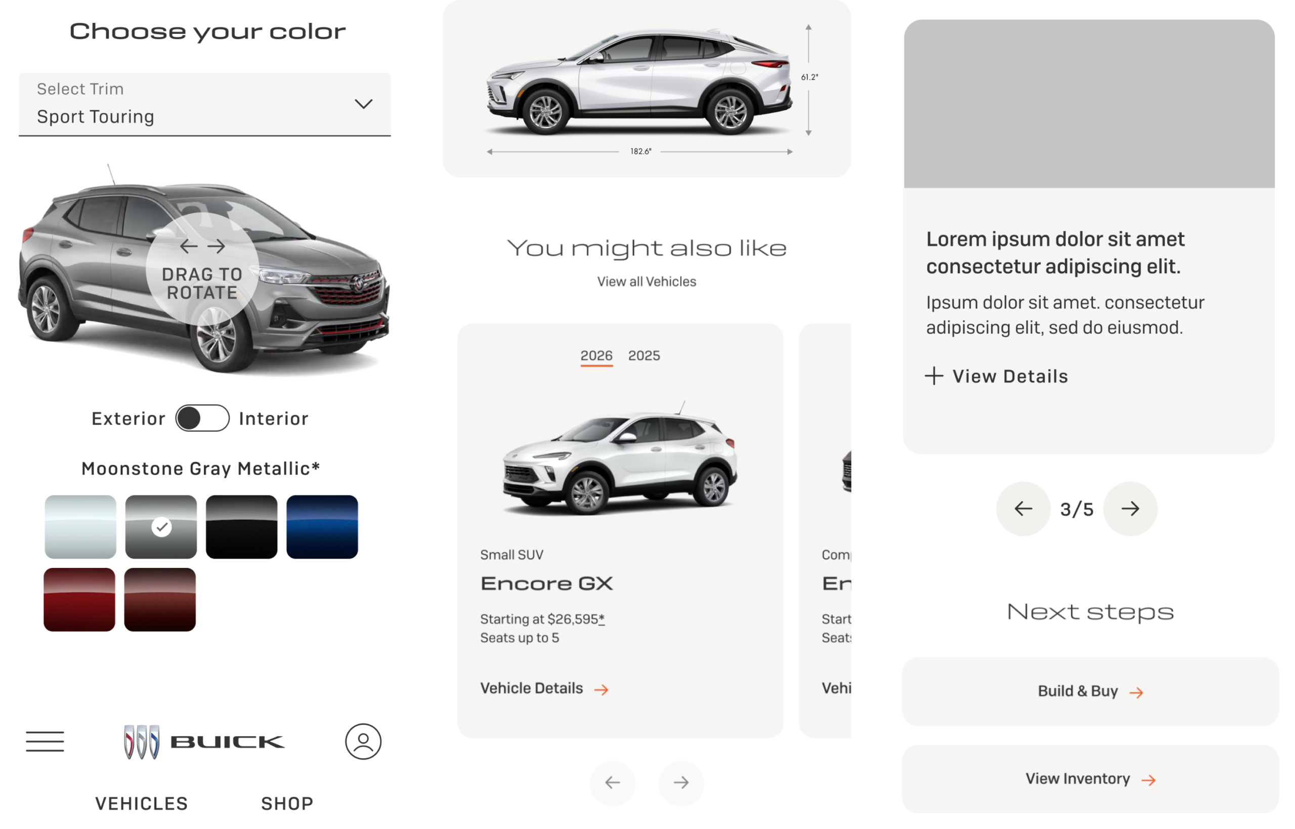Click the plus icon beside View Details
The width and height of the screenshot is (1295, 829).
point(934,376)
